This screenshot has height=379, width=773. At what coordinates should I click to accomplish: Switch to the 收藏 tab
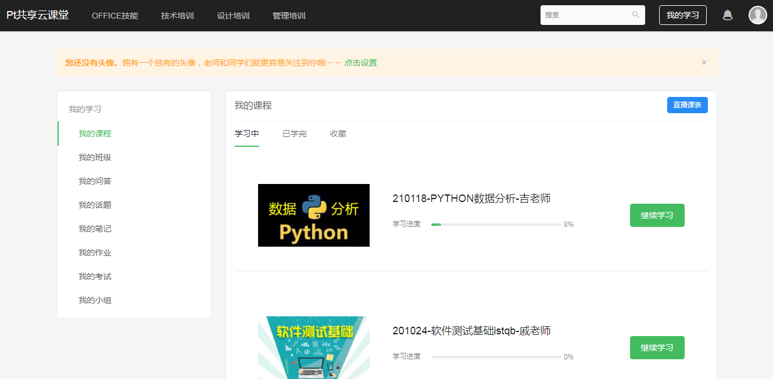(x=338, y=134)
